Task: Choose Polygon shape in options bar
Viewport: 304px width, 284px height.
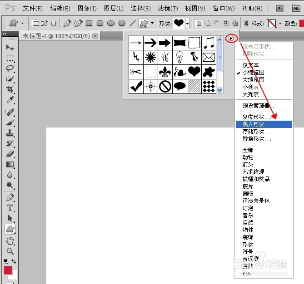Action: tap(122, 23)
